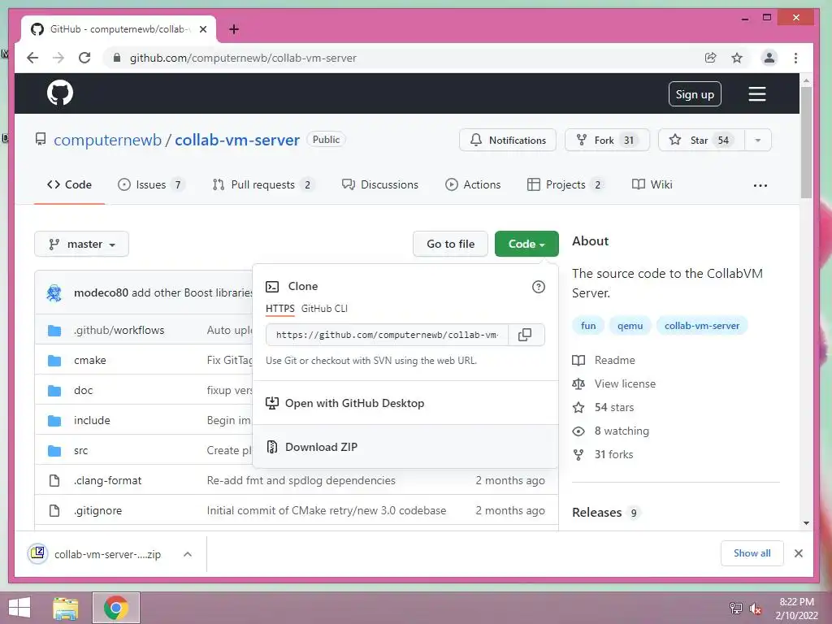The image size is (832, 624).
Task: Open the modeco80 author link
Action: [101, 292]
